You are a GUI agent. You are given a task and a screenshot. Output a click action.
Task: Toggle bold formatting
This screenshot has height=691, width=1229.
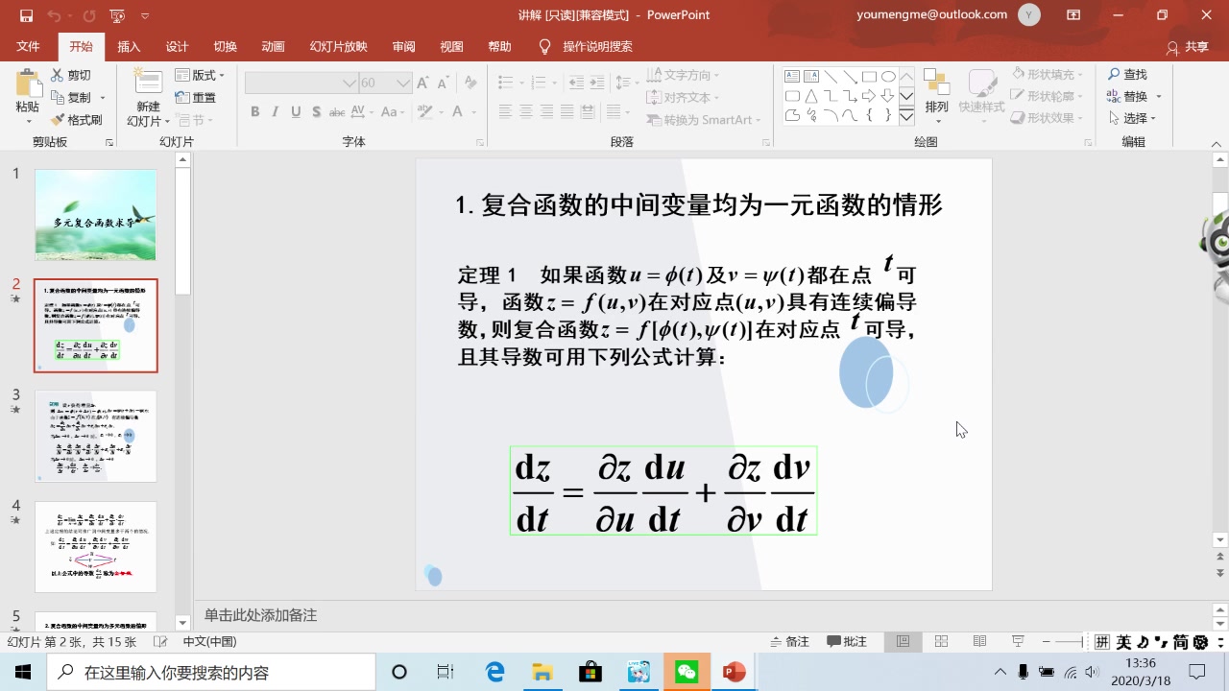point(254,111)
